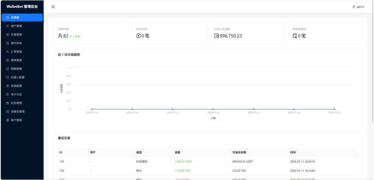Click the 审计日志 icon in sidebar
Image resolution: width=374 pixels, height=180 pixels.
(x=8, y=95)
